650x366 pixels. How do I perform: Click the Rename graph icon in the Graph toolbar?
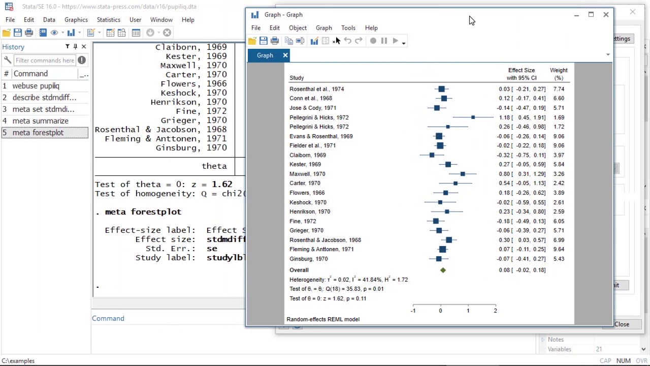coord(300,41)
